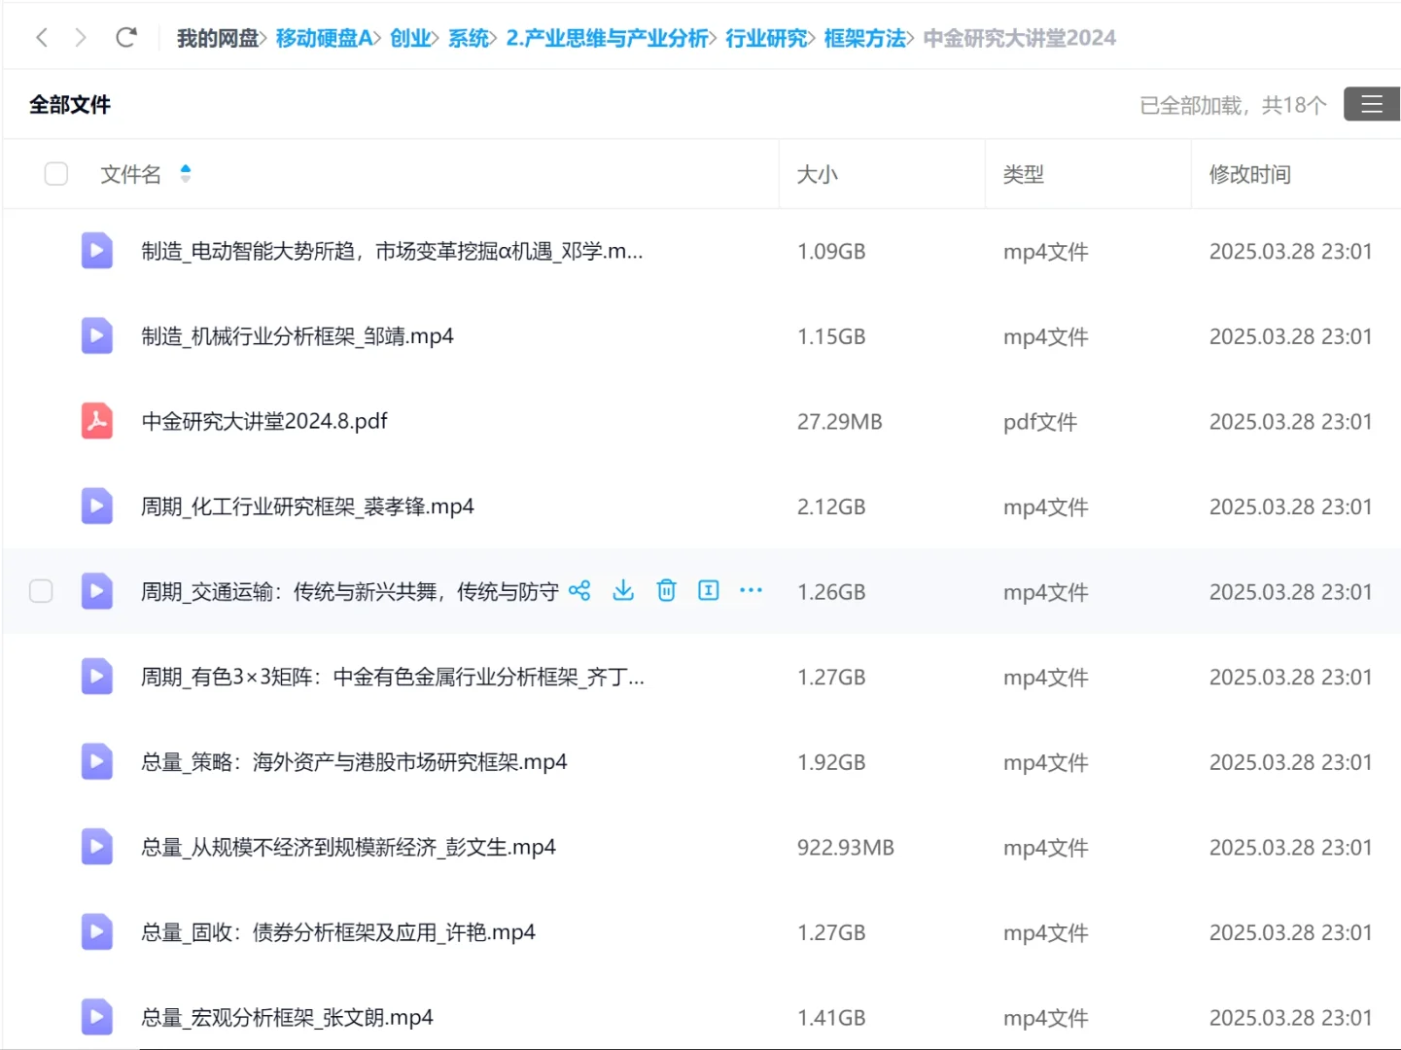Click video icon of 制造_电动智能大势所趋 file
This screenshot has height=1050, width=1401.
click(x=96, y=251)
